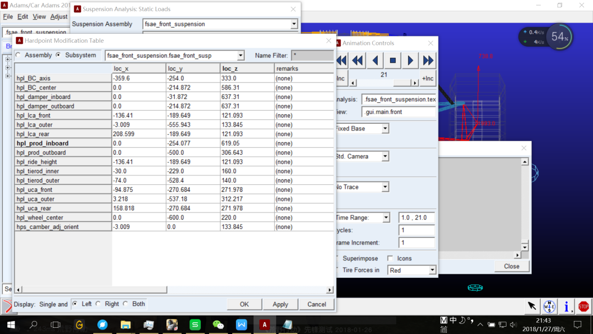593x334 pixels.
Task: Open the notification center icon
Action: tap(577, 324)
